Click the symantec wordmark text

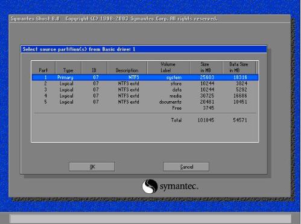pyautogui.click(x=179, y=187)
